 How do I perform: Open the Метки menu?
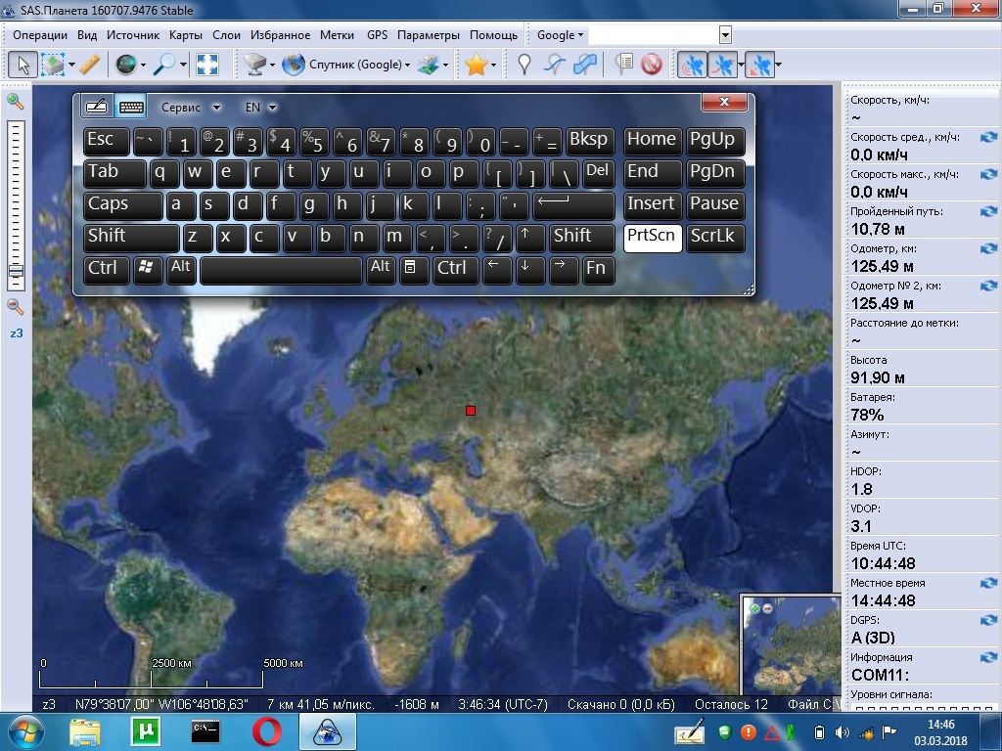[x=337, y=35]
